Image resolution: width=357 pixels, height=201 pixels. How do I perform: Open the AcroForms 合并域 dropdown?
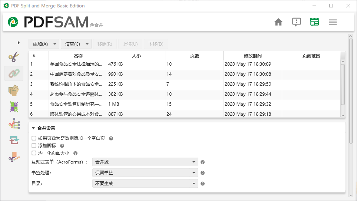[x=145, y=162]
